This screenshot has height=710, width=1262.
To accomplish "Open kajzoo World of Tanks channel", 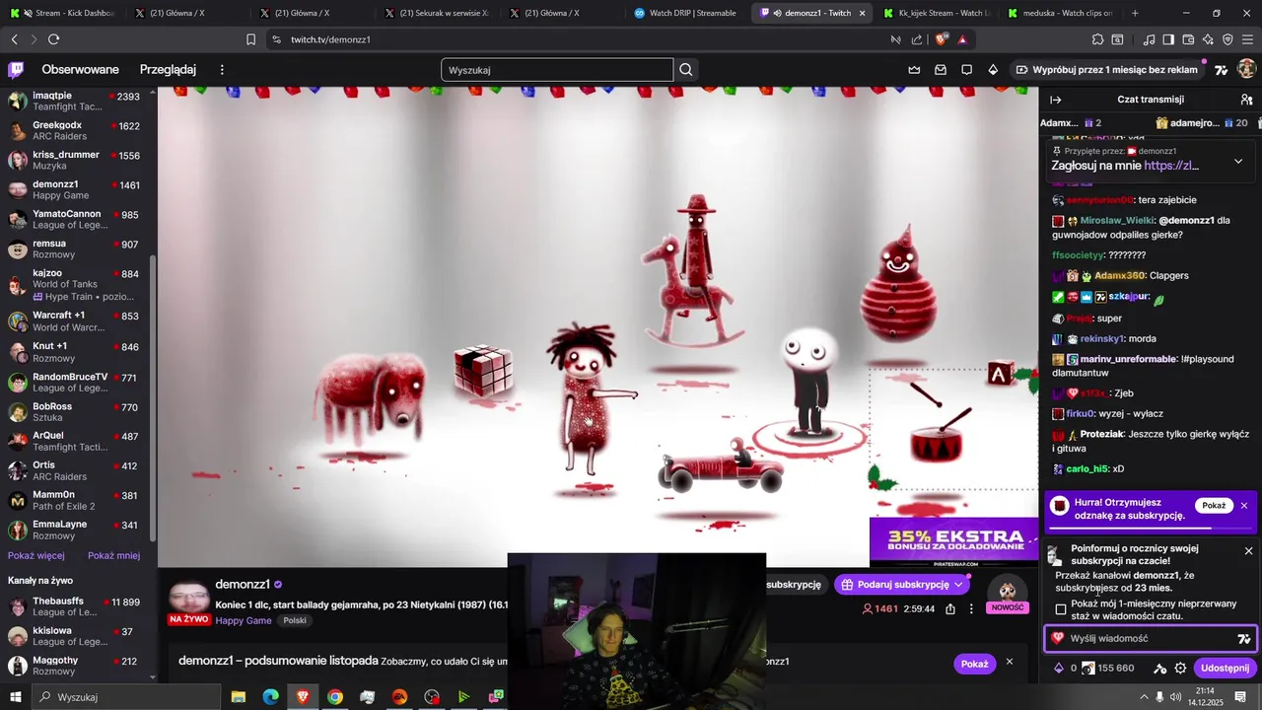I will point(79,284).
